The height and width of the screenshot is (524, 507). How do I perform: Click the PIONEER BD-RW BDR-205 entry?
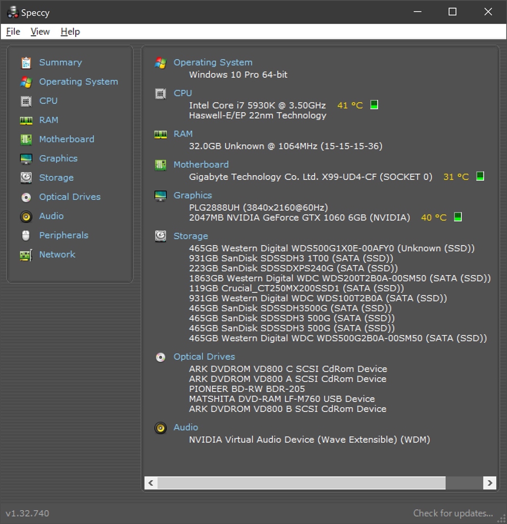247,389
